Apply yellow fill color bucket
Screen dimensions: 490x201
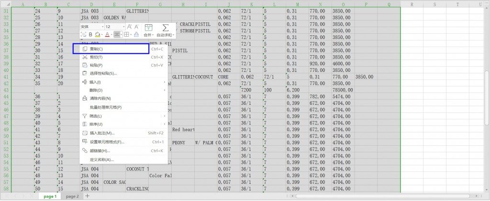98,35
